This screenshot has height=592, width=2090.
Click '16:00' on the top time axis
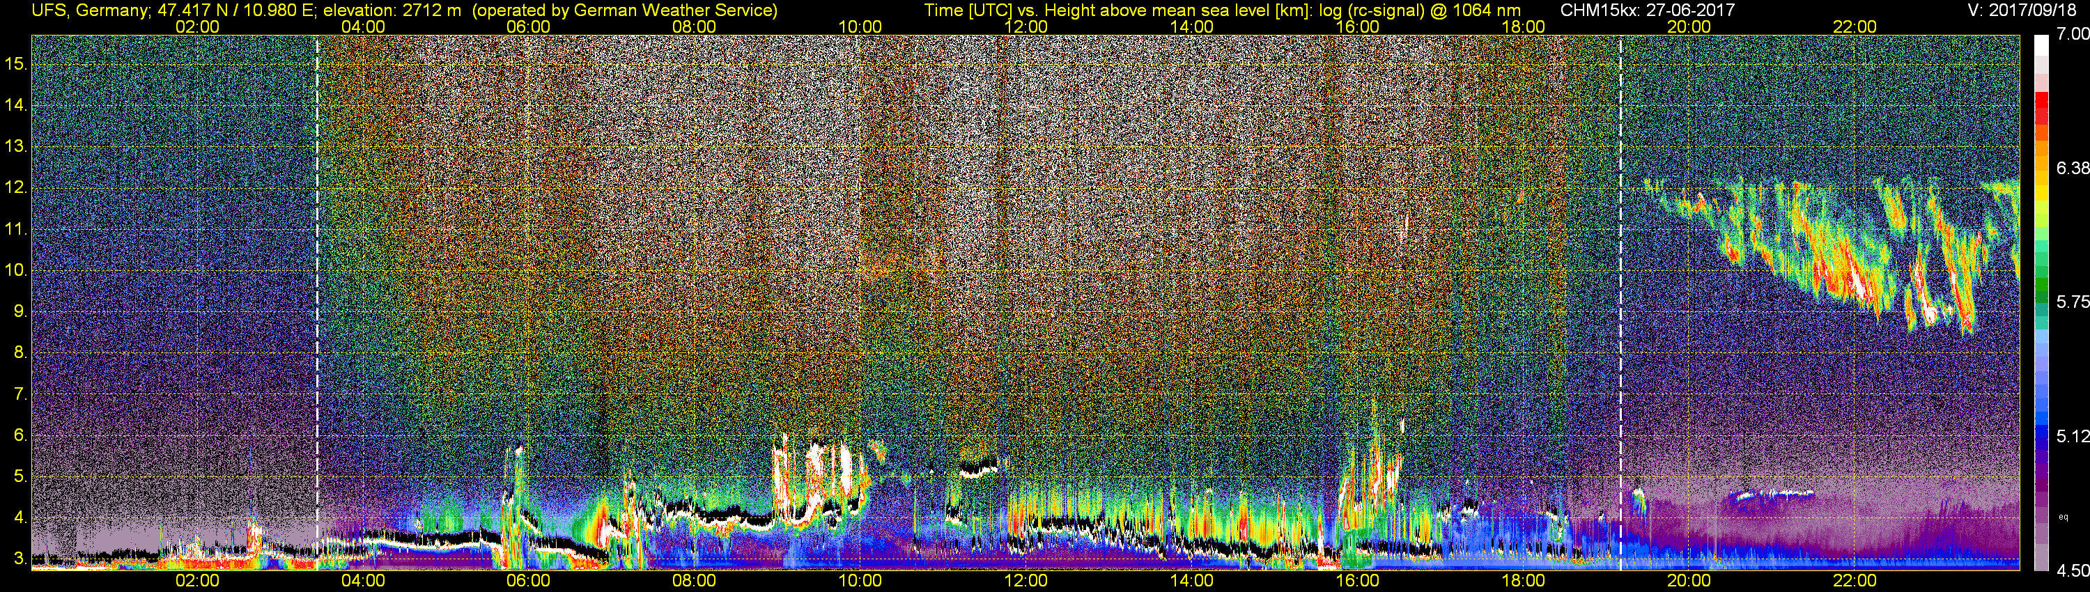click(x=1357, y=26)
